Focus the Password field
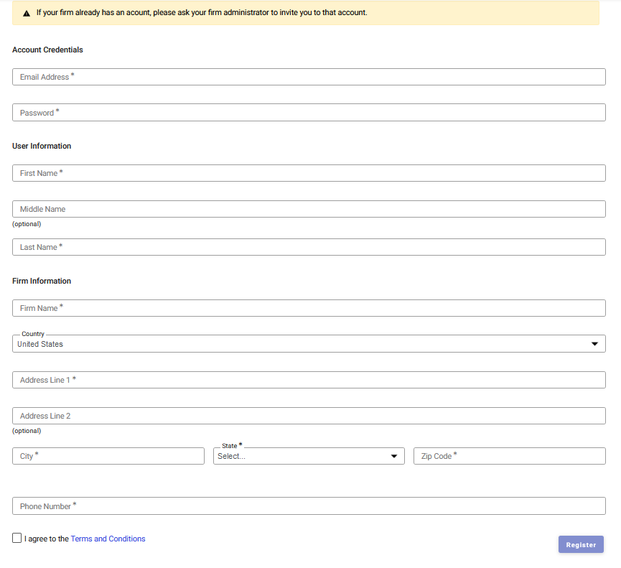 point(309,113)
